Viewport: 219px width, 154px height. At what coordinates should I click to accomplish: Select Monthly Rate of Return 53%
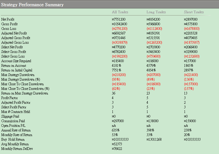(x=115, y=135)
